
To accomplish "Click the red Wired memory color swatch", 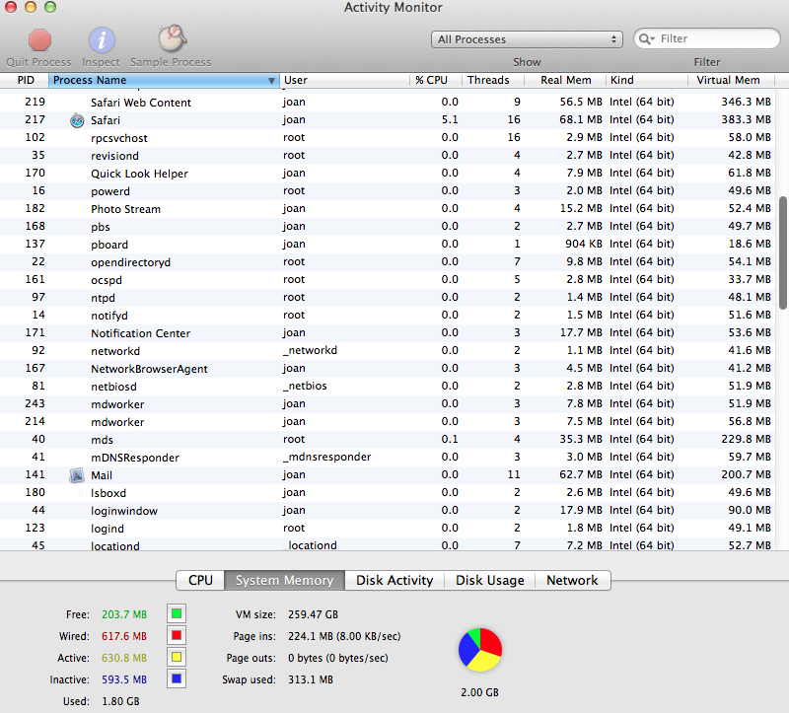I will pos(177,635).
